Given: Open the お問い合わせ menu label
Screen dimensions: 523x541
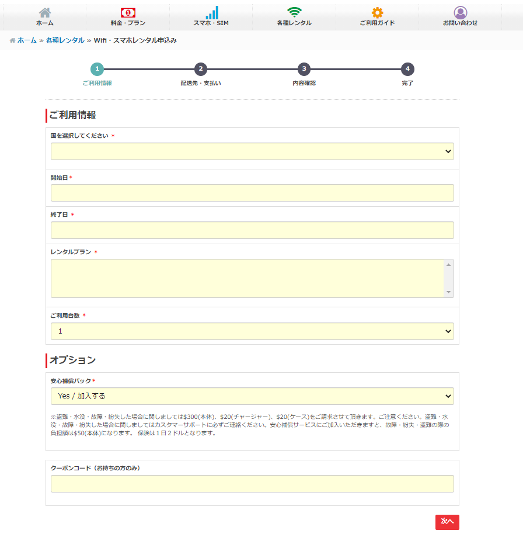Looking at the screenshot, I should [461, 23].
